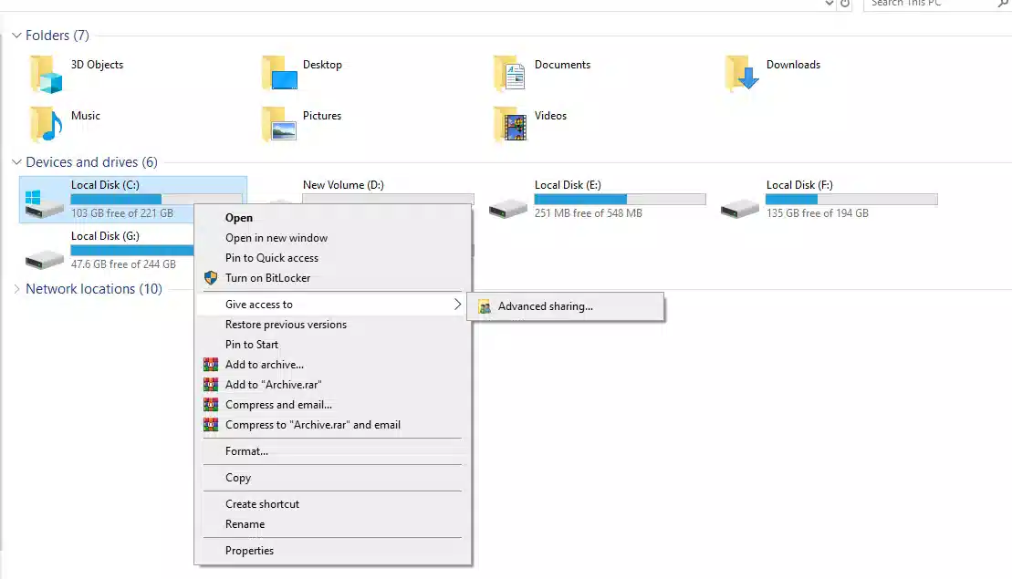The width and height of the screenshot is (1012, 579).
Task: Open the Downloads folder icon
Action: pos(743,74)
